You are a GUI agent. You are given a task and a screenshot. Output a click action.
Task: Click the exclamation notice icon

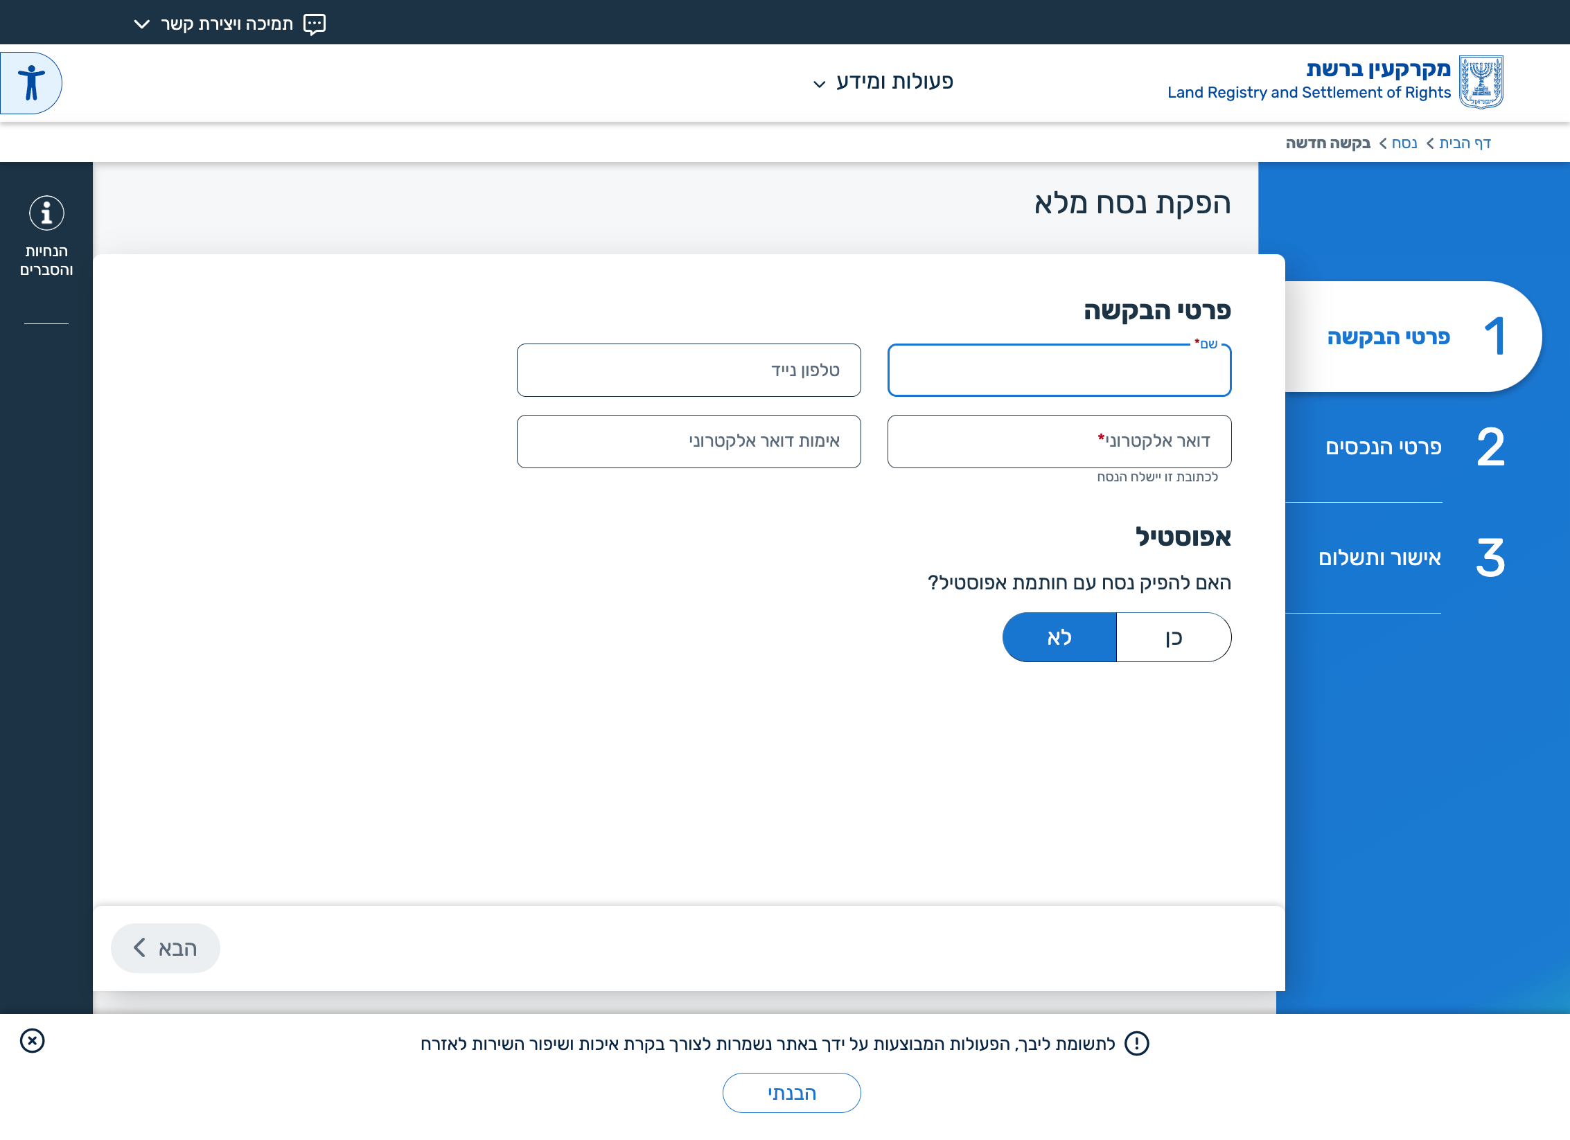(1136, 1043)
